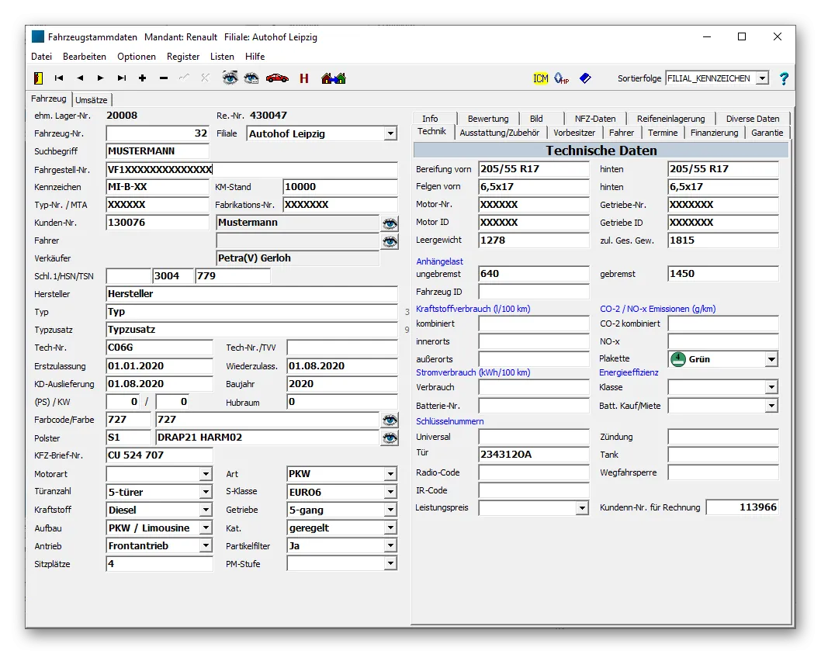Click the Fahrgestell-Nr. input field

251,169
